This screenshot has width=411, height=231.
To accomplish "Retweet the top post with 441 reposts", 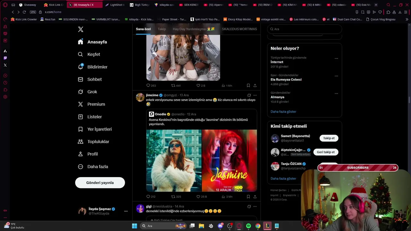I will (x=176, y=86).
